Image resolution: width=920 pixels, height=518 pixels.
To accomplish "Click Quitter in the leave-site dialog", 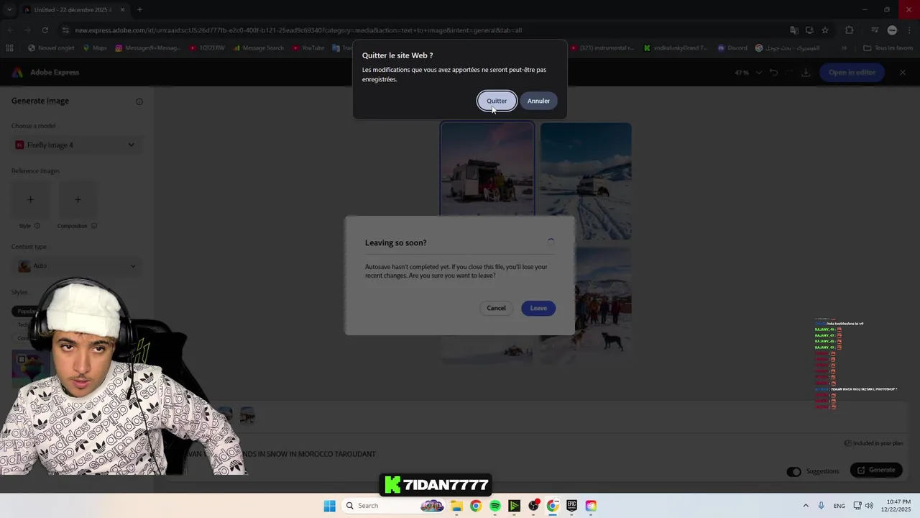I will click(497, 101).
